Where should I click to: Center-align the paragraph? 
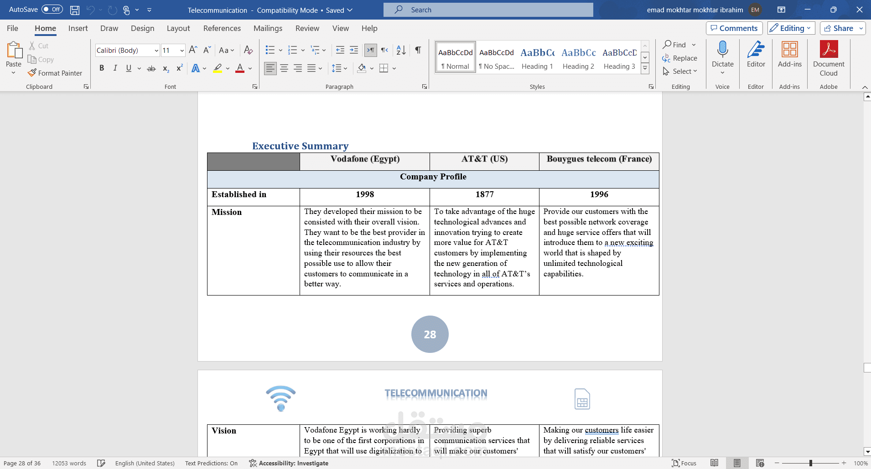[x=284, y=68]
